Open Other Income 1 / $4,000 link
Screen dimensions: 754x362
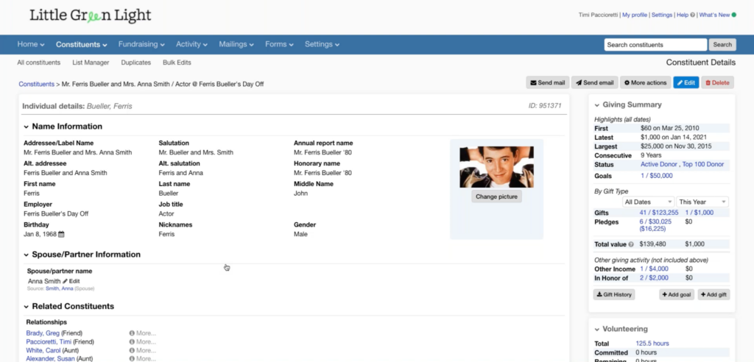tap(654, 269)
